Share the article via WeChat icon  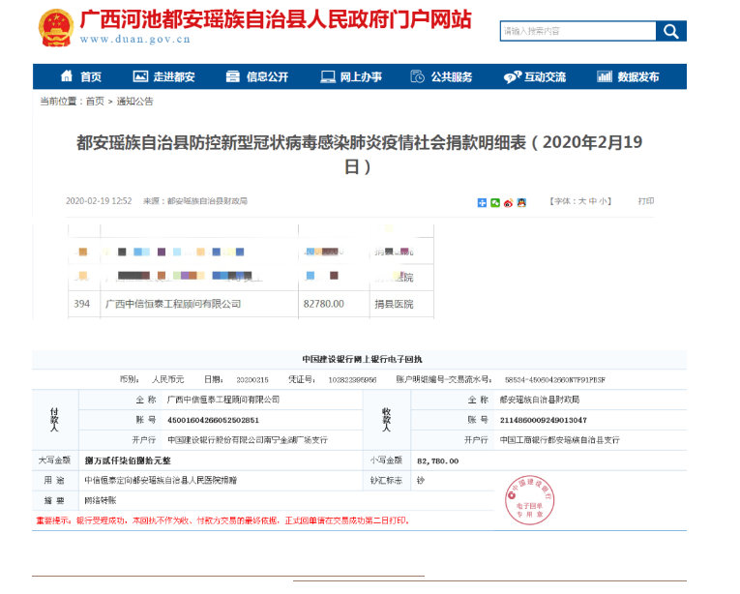pyautogui.click(x=494, y=202)
